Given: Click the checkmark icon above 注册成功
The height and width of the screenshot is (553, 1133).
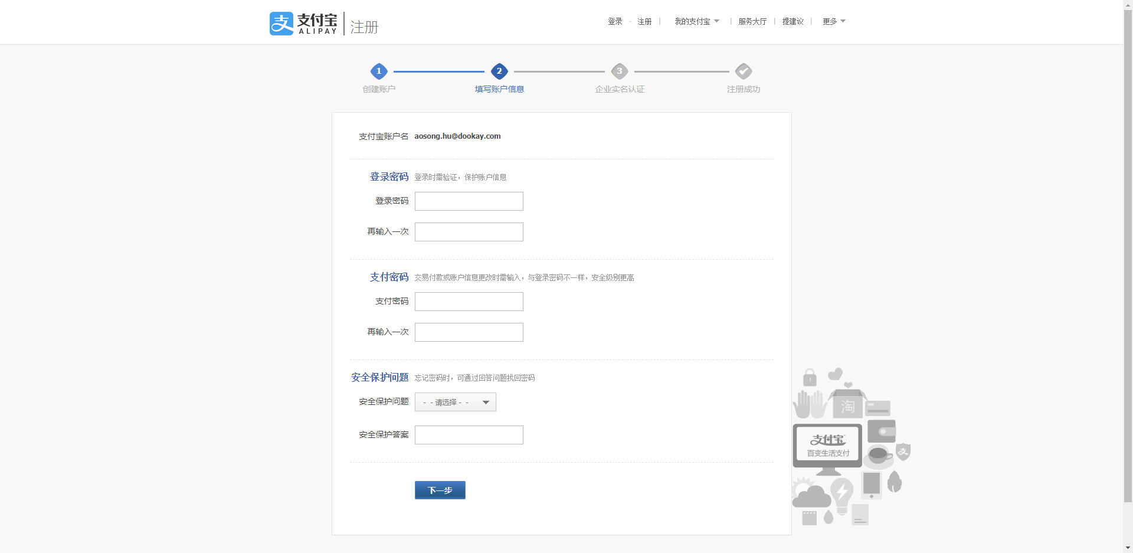Looking at the screenshot, I should pos(744,71).
